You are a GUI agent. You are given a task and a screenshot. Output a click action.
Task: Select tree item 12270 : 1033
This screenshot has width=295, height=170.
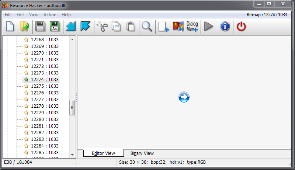tap(45, 53)
